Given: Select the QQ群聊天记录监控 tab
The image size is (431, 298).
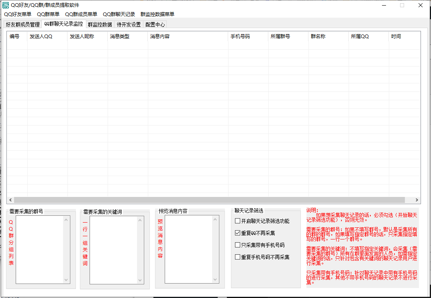Looking at the screenshot, I should (x=63, y=24).
